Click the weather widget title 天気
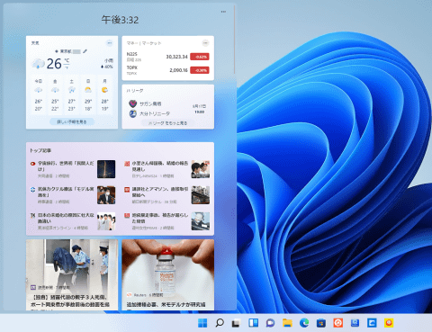Screen dimensions: 432x332 35,43
